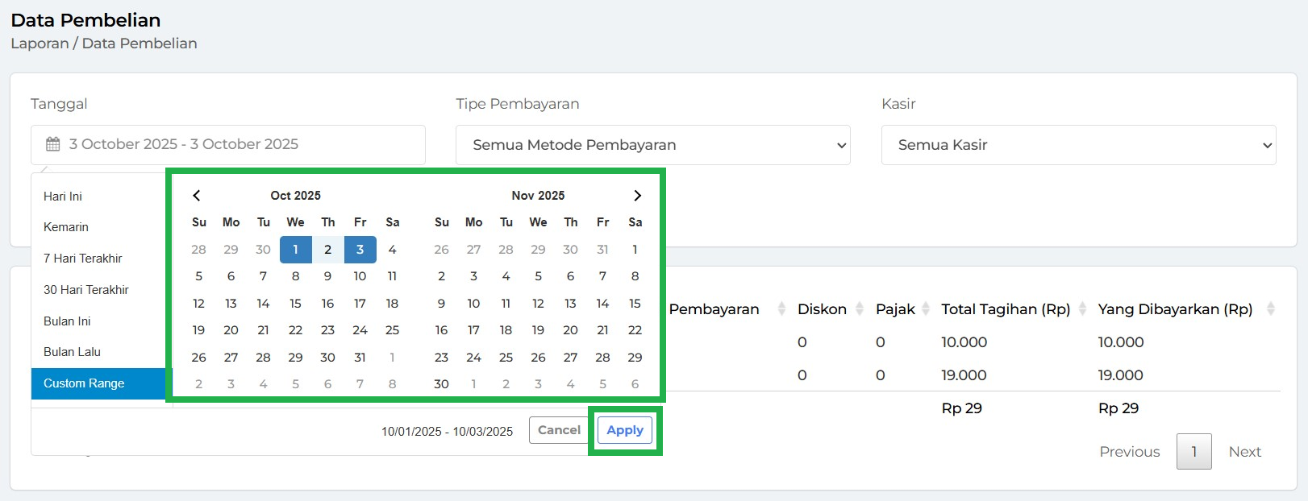Select October 15 in the calendar
This screenshot has height=501, width=1308.
coord(295,304)
